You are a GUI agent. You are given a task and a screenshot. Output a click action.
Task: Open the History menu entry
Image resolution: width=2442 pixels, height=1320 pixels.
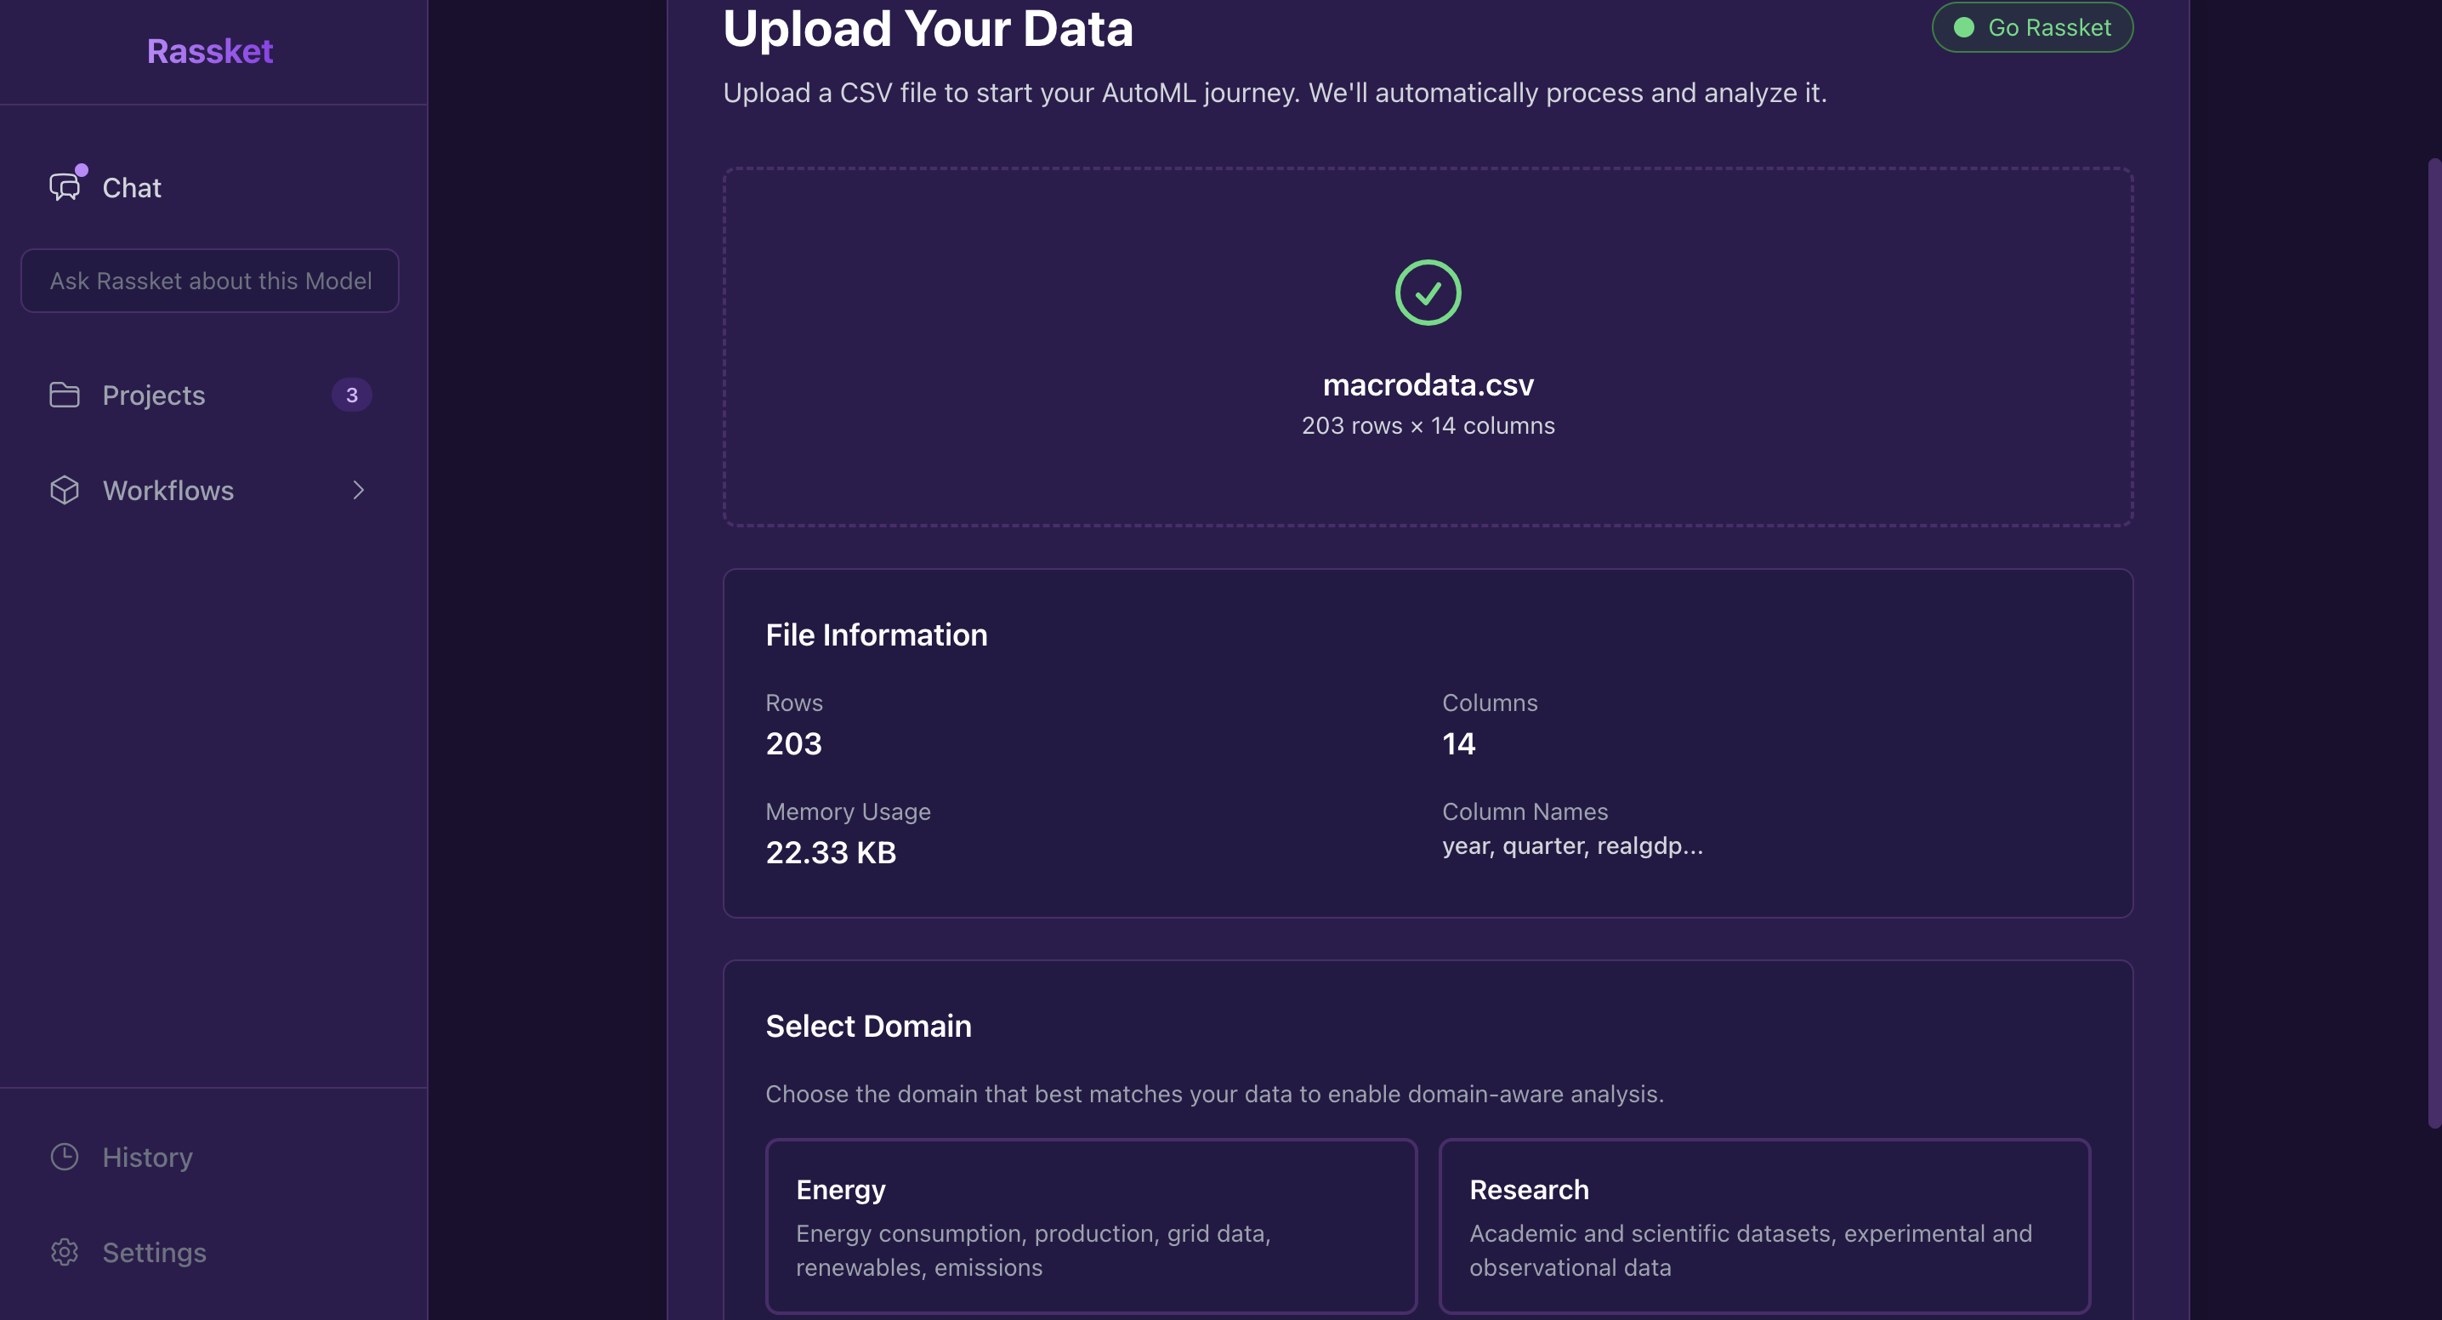point(147,1157)
